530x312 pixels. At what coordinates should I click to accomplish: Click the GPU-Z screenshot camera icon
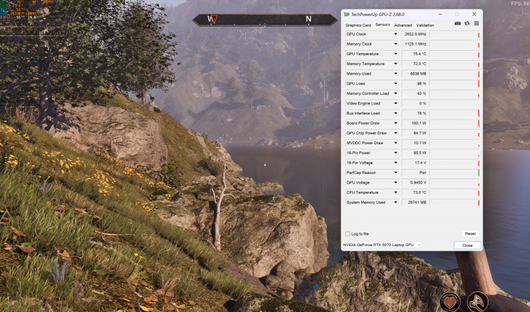click(458, 23)
